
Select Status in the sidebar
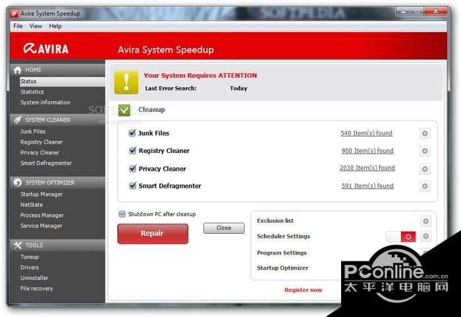(x=63, y=81)
